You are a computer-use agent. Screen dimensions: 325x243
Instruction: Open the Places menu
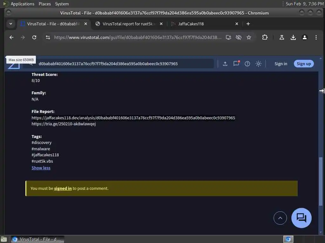[x=45, y=4]
